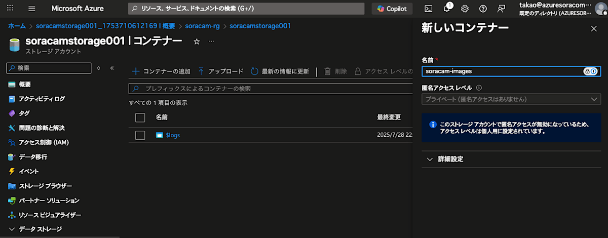Pin page with the star favorite icon
The image size is (608, 238).
[x=197, y=42]
